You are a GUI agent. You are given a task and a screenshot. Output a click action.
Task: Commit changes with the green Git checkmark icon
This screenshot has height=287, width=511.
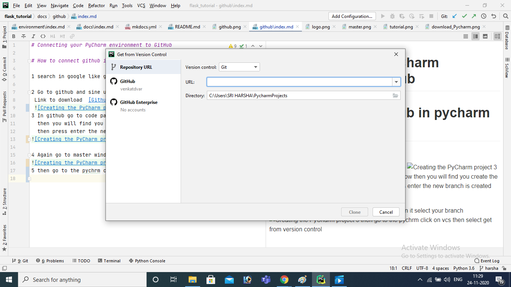pos(464,16)
